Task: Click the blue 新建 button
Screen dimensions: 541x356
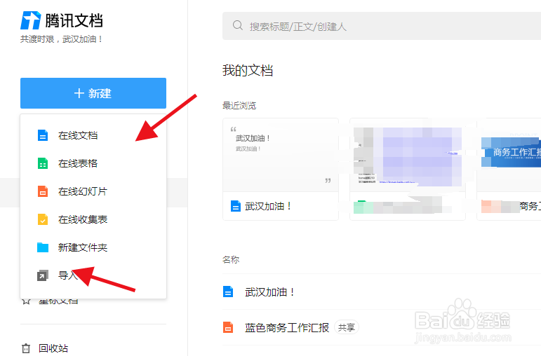Action: pyautogui.click(x=93, y=93)
